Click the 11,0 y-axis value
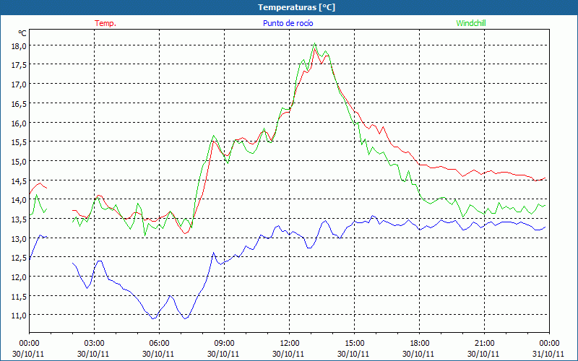This screenshot has width=578, height=361. coord(19,316)
